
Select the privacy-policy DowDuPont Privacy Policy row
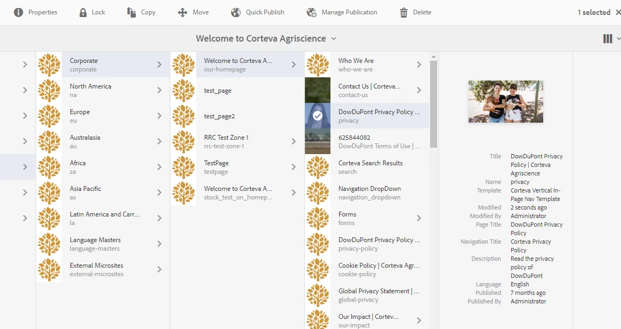(367, 244)
